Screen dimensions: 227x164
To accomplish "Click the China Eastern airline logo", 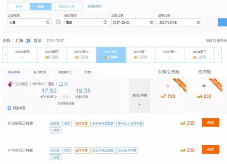I will pyautogui.click(x=11, y=84).
